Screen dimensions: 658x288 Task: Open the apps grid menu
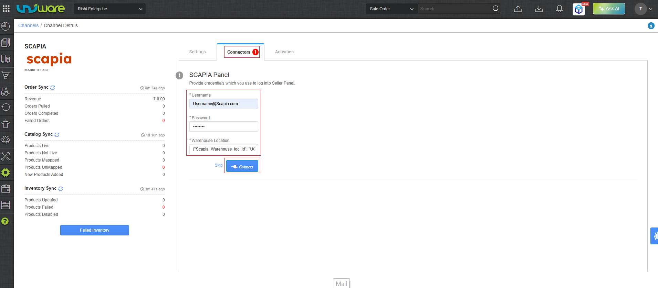click(6, 9)
